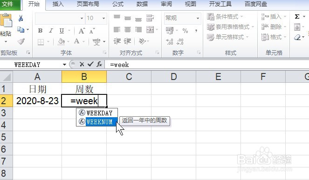Toggle Underline formatting

tap(62, 31)
